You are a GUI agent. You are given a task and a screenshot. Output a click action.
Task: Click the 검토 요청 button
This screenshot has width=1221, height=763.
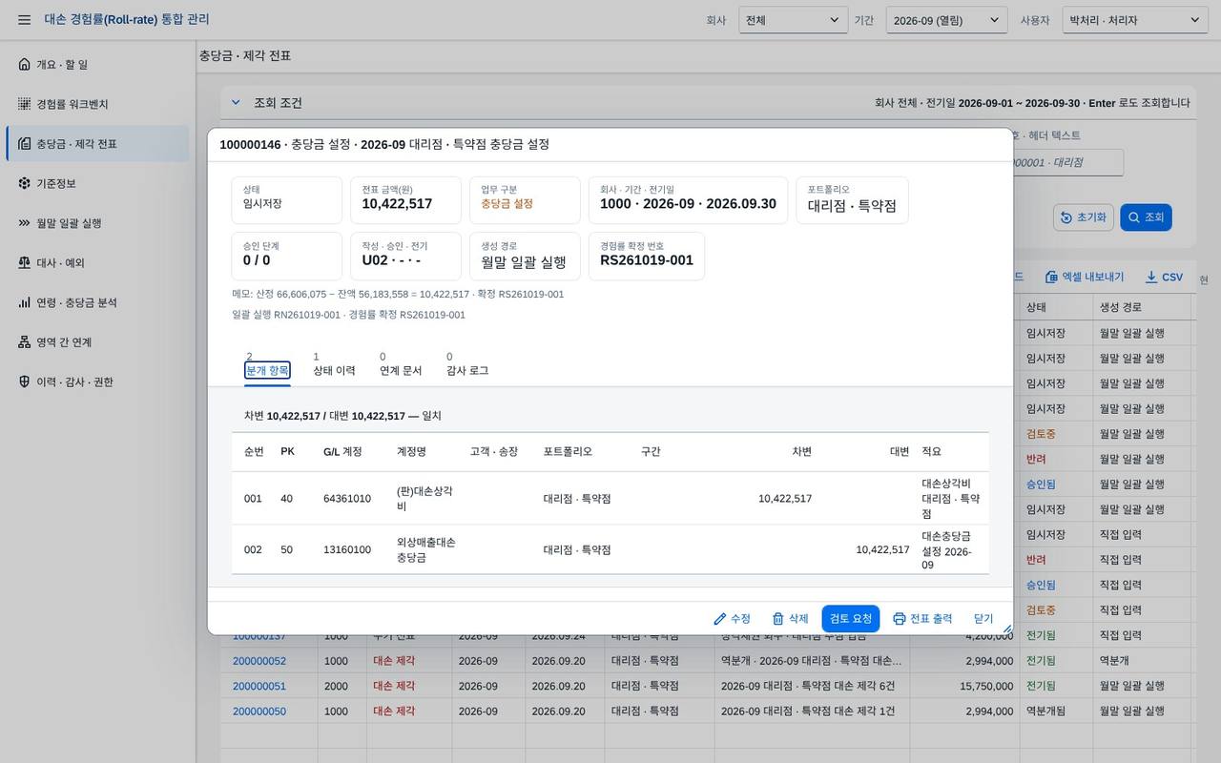[851, 619]
